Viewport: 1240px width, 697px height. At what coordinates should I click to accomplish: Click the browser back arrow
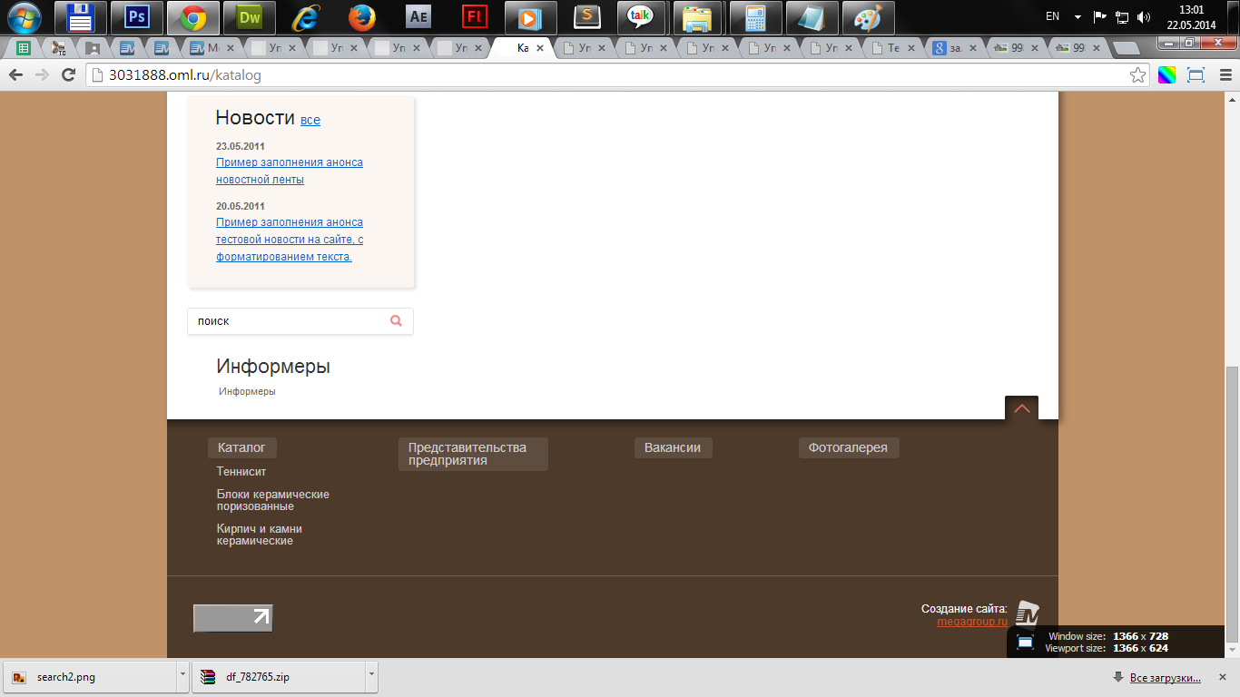(15, 75)
